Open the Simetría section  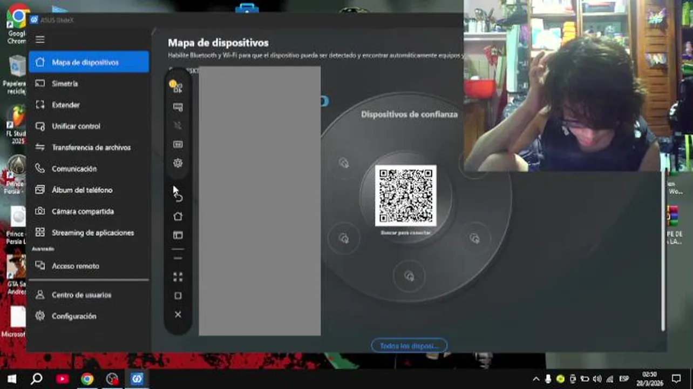click(x=89, y=84)
